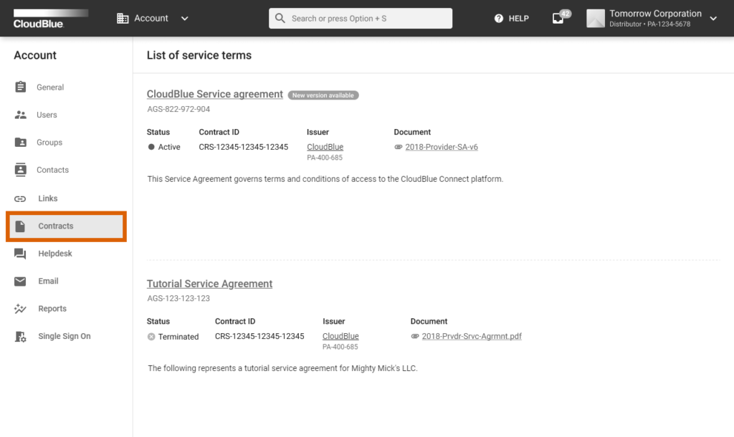Click the CloudBlue issuer link under Tutorial agreement

pyautogui.click(x=340, y=336)
